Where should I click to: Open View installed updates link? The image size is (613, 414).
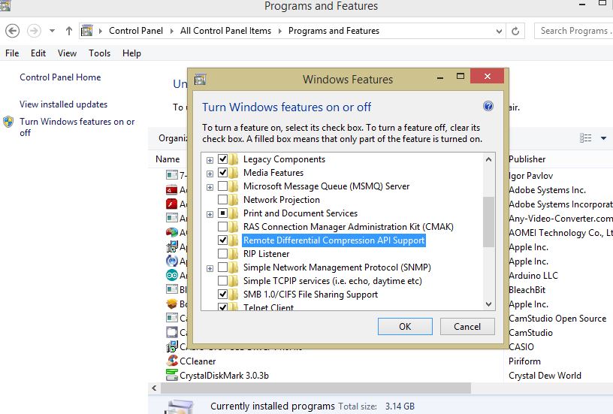coord(63,104)
